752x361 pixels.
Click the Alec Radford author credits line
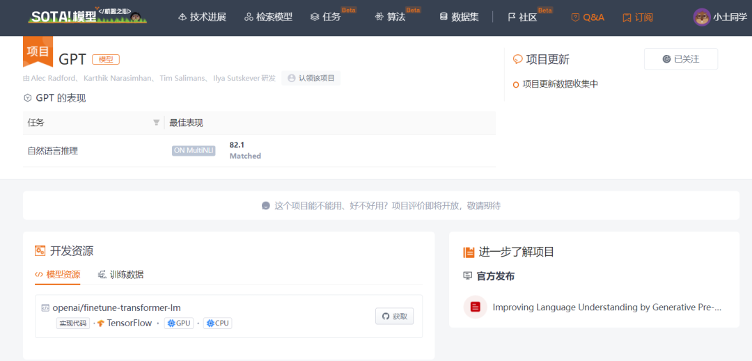click(x=149, y=78)
